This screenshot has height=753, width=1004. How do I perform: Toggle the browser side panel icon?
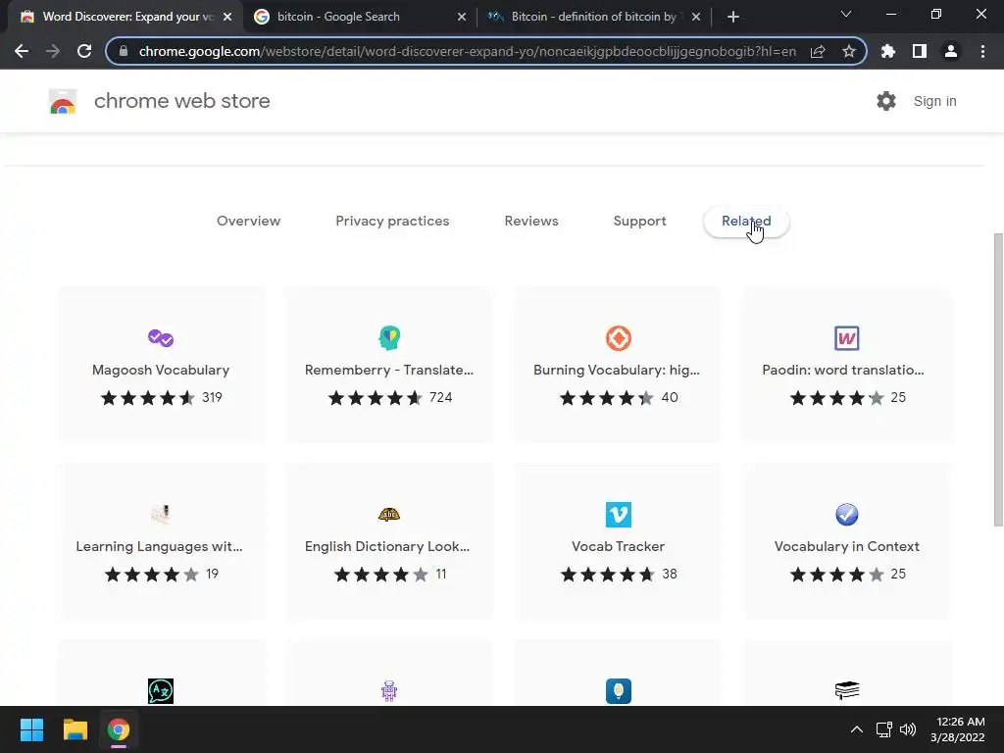pyautogui.click(x=920, y=51)
